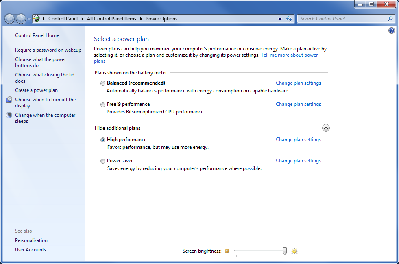Image resolution: width=399 pixels, height=264 pixels.
Task: Click the sleep moon icon in sidebar
Action: [9, 115]
